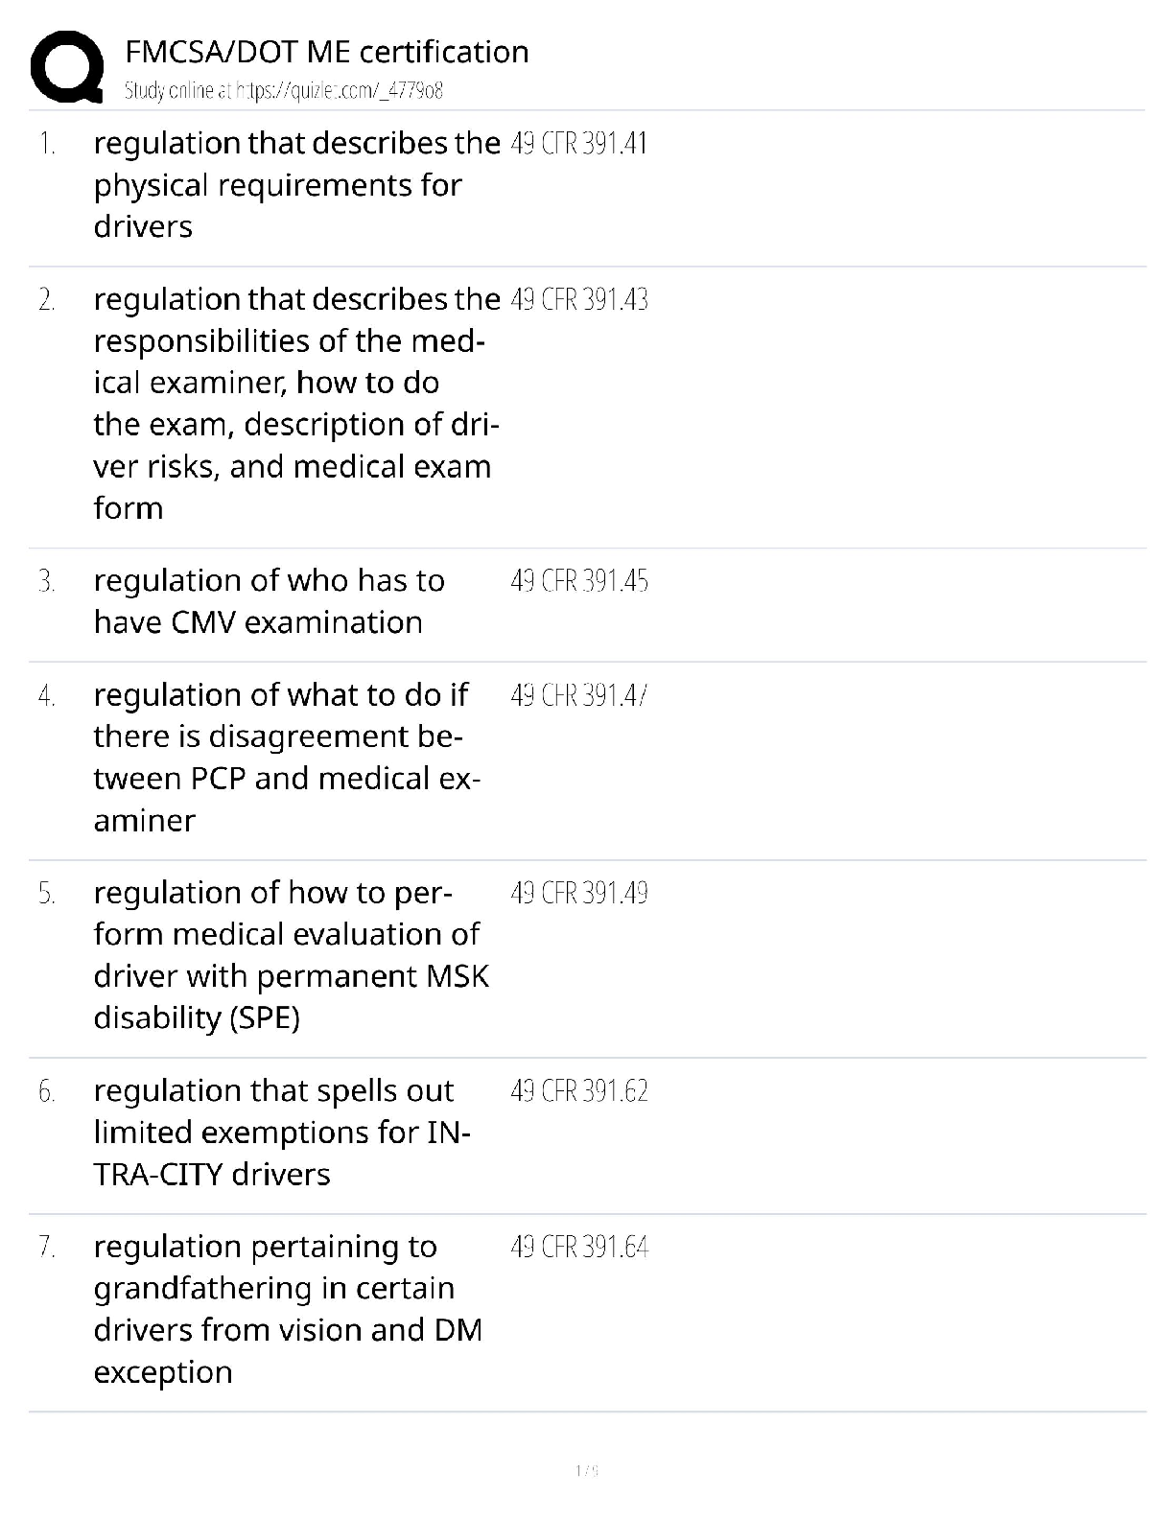Select term 4 about PCP disagreement
The width and height of the screenshot is (1174, 1519).
click(287, 758)
